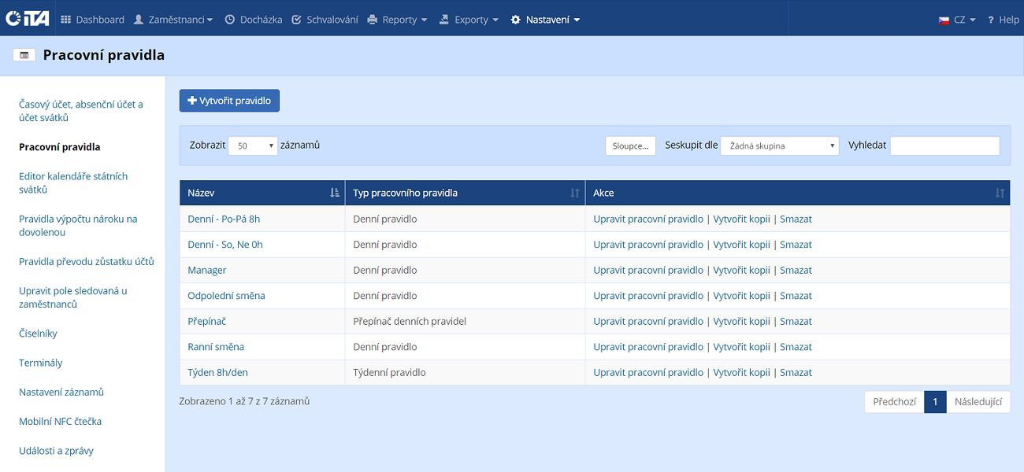Click the ITA logo icon
The height and width of the screenshot is (472, 1024).
pyautogui.click(x=27, y=19)
